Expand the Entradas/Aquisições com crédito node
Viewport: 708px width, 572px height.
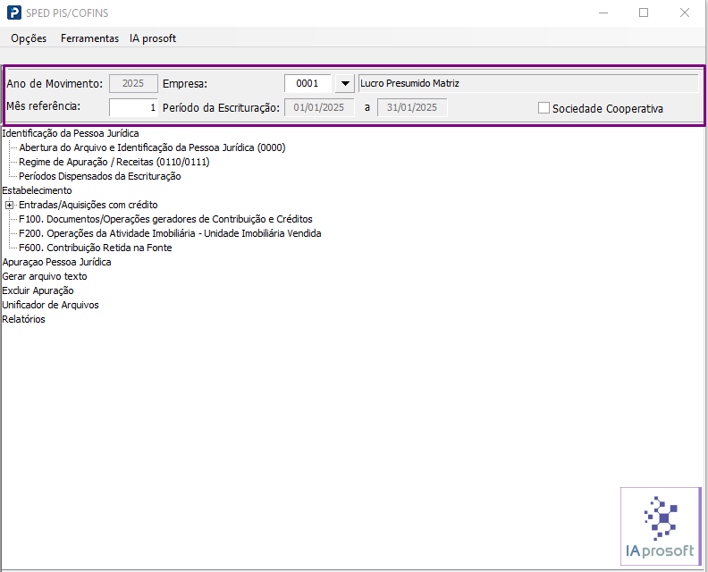[9, 205]
